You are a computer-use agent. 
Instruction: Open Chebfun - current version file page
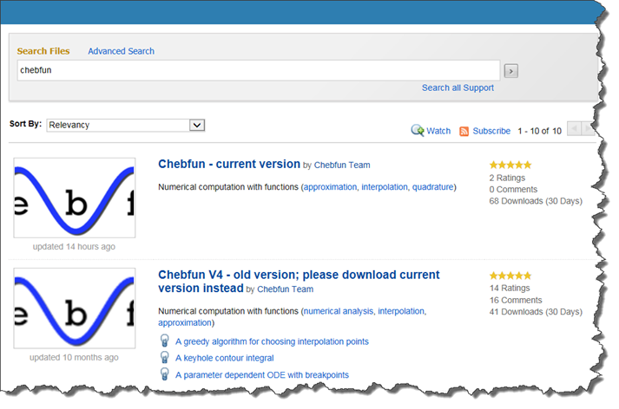(228, 164)
